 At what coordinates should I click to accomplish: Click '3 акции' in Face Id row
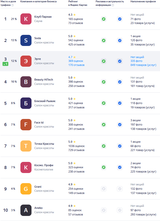click(x=136, y=120)
